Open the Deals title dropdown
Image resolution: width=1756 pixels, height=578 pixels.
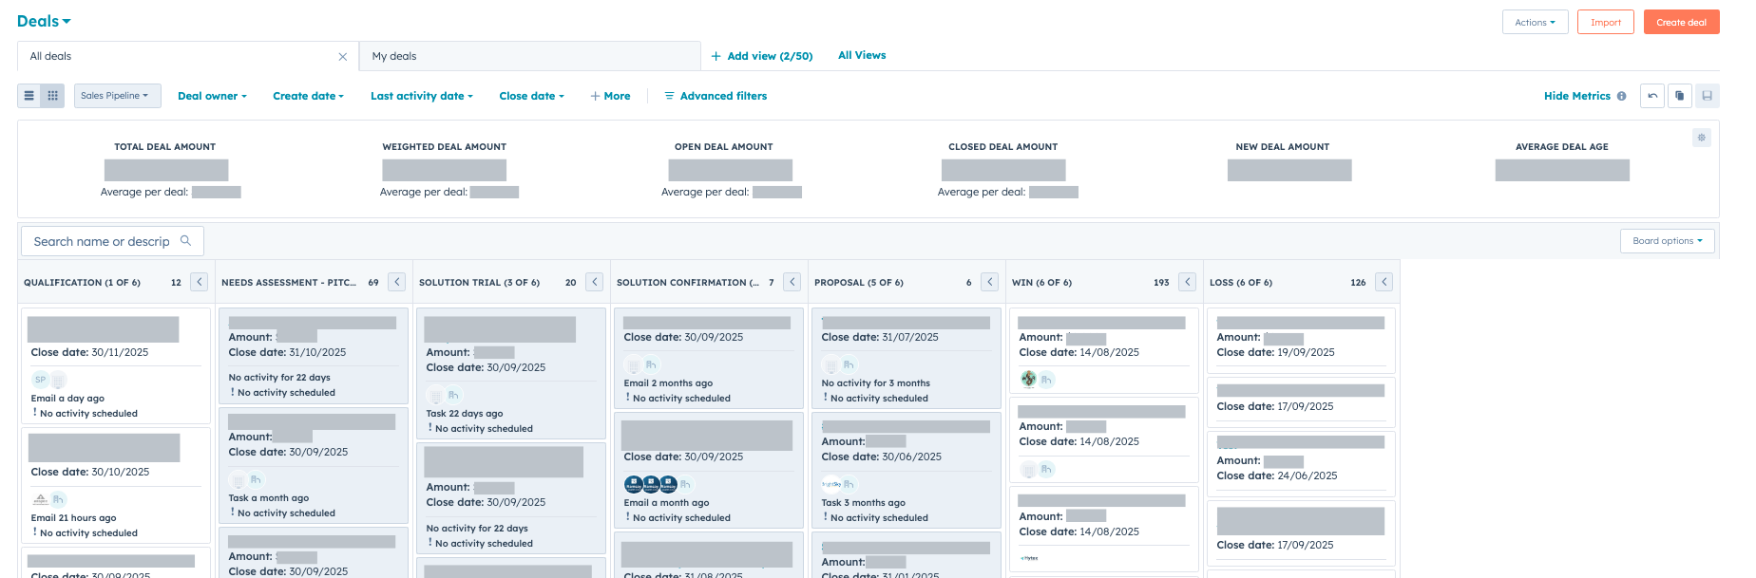pos(44,21)
